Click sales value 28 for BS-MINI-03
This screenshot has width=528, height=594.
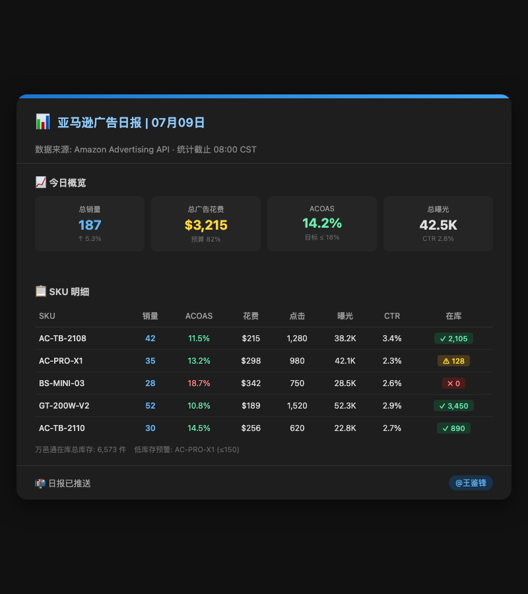(x=150, y=383)
